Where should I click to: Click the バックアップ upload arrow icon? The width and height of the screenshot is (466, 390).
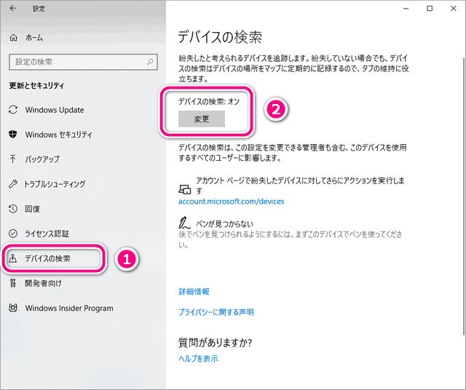tap(13, 159)
